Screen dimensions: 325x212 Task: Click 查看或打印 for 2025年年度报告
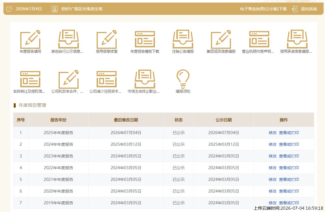[x=289, y=133]
